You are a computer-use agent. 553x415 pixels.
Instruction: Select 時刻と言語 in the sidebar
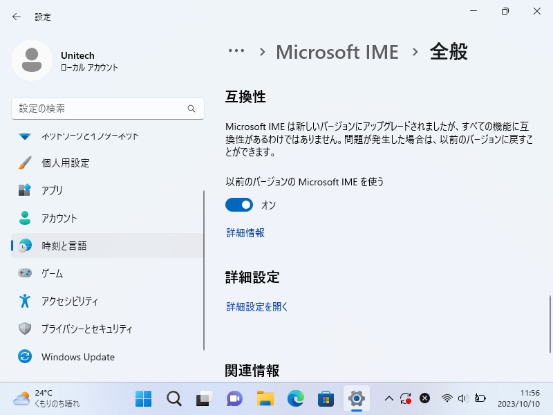coord(107,246)
